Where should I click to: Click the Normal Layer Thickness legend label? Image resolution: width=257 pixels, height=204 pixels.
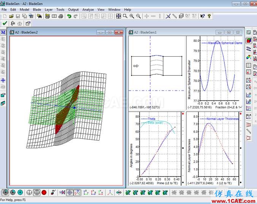(222, 119)
